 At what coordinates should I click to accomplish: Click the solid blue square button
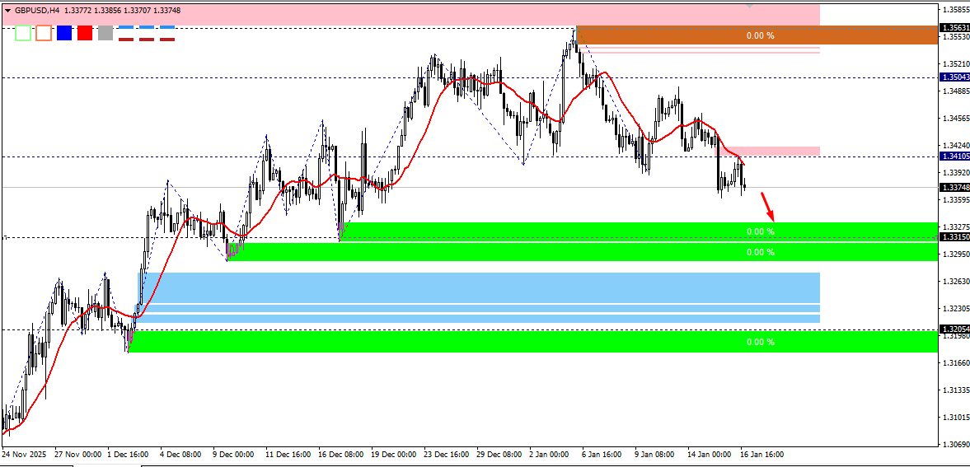tap(64, 34)
